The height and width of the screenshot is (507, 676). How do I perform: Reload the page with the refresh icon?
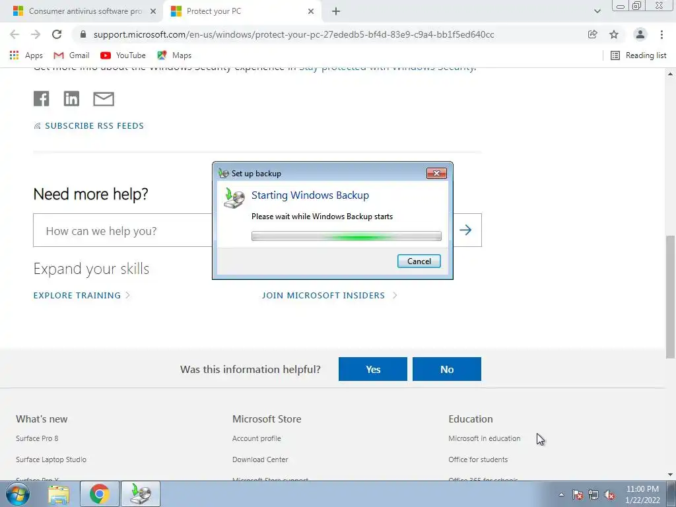(57, 34)
